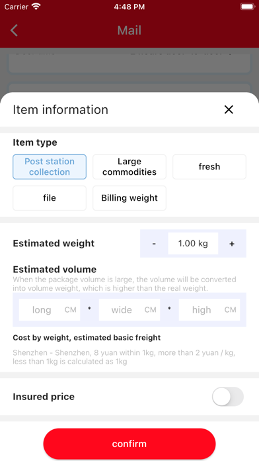Click the Item type label
Image resolution: width=259 pixels, height=461 pixels.
[x=35, y=142]
